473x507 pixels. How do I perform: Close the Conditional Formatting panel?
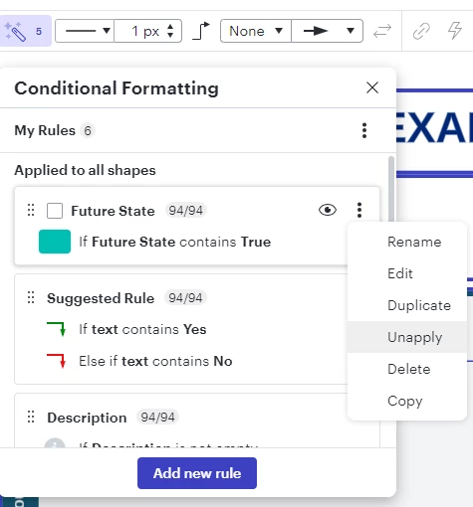coord(372,87)
